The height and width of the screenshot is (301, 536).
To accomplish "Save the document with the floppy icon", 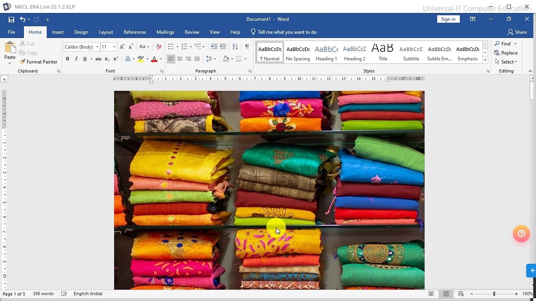I will (x=11, y=19).
